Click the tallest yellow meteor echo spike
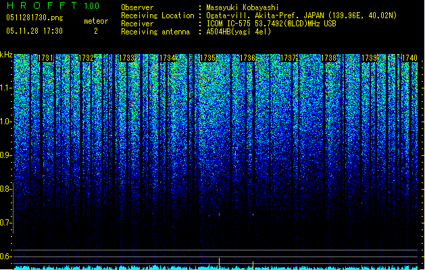Screen dimensions: 425x270 [x=219, y=263]
